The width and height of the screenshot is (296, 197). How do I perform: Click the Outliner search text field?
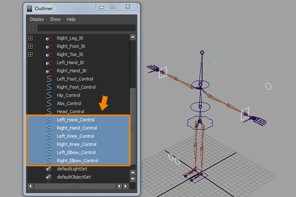86,28
